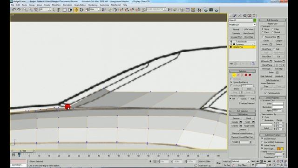Open the Customize menu
Screen dimensions: 298x168
pyautogui.click(x=104, y=5)
